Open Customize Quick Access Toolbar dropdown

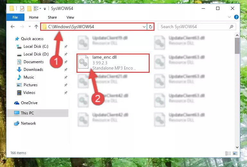click(45, 9)
